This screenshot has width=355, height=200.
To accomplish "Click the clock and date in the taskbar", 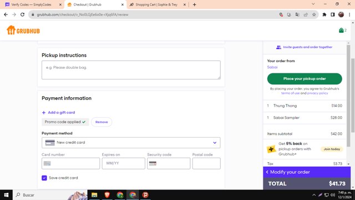I will [x=344, y=195].
